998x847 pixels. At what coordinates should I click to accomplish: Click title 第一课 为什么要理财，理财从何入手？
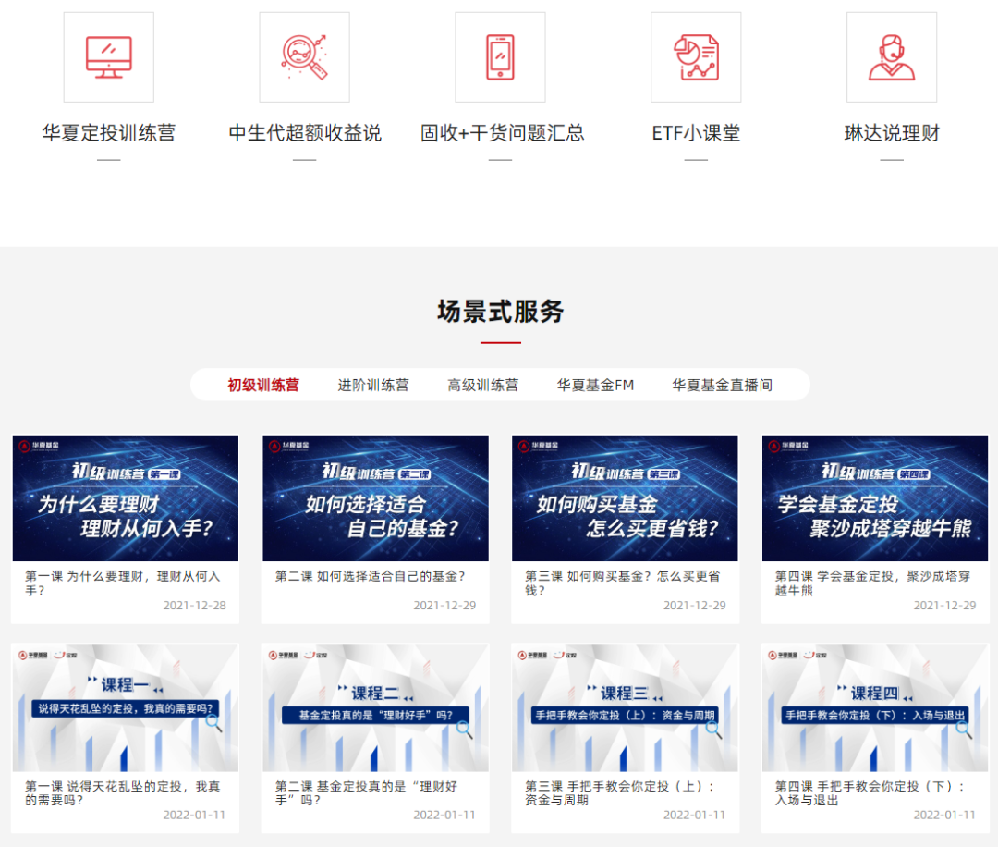(x=122, y=583)
